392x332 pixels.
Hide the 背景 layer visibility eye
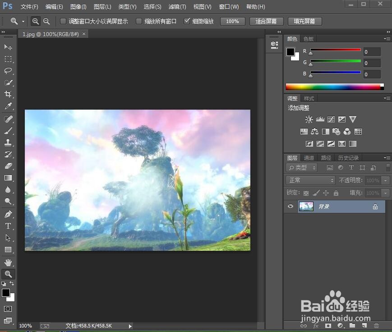pyautogui.click(x=290, y=206)
